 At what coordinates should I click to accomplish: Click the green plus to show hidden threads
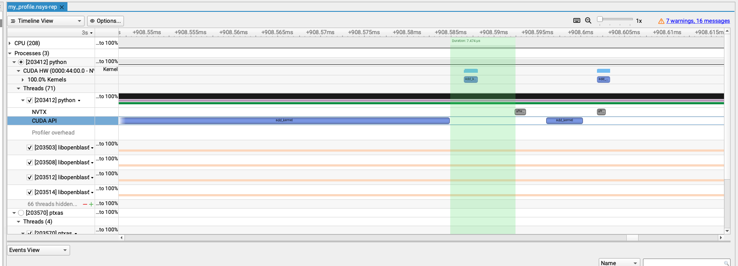[x=91, y=204]
